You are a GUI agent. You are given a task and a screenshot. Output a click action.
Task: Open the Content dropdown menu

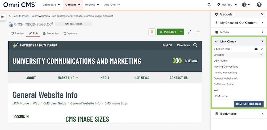tap(73, 5)
